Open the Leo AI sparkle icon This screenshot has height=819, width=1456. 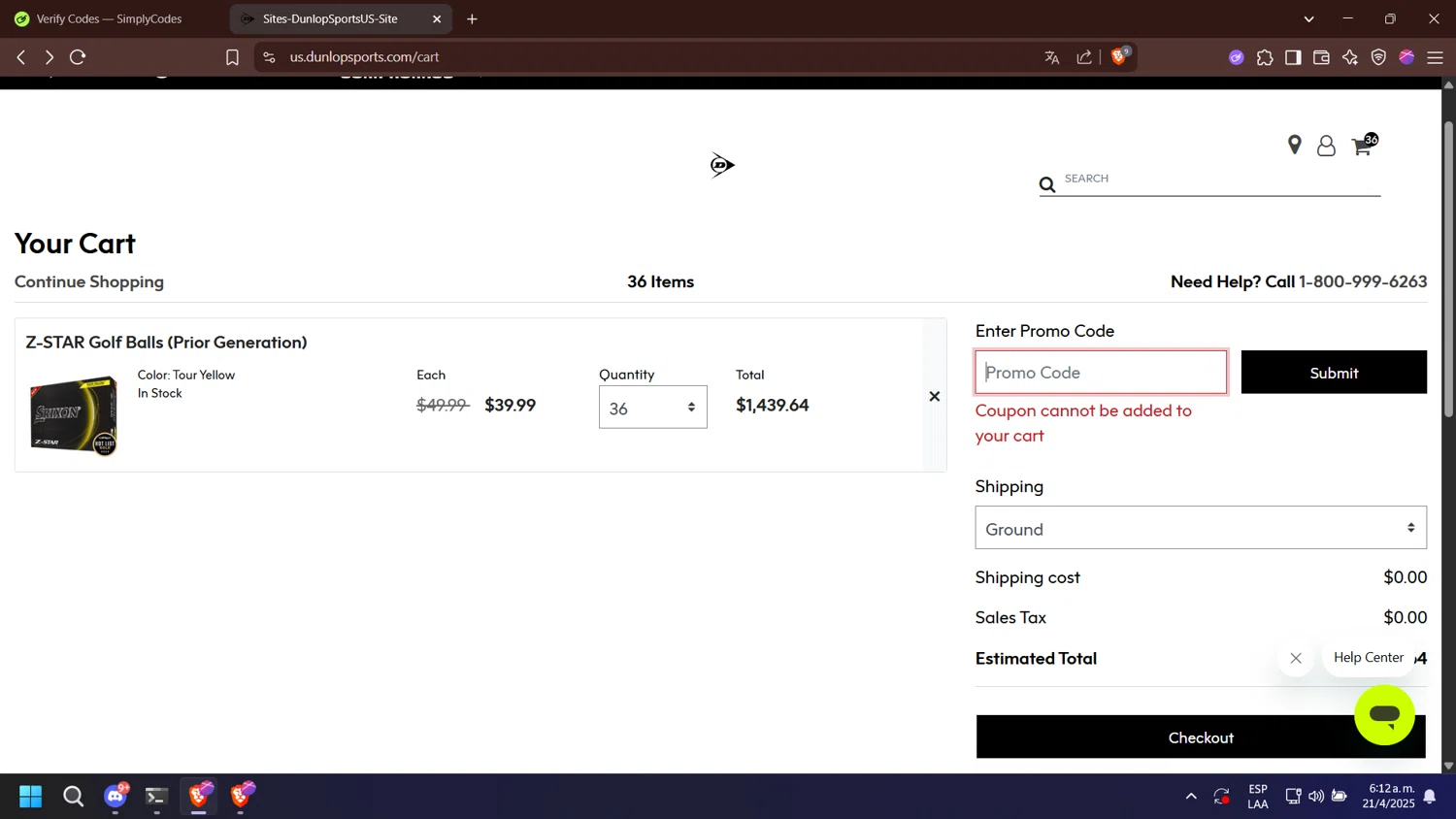(1350, 57)
